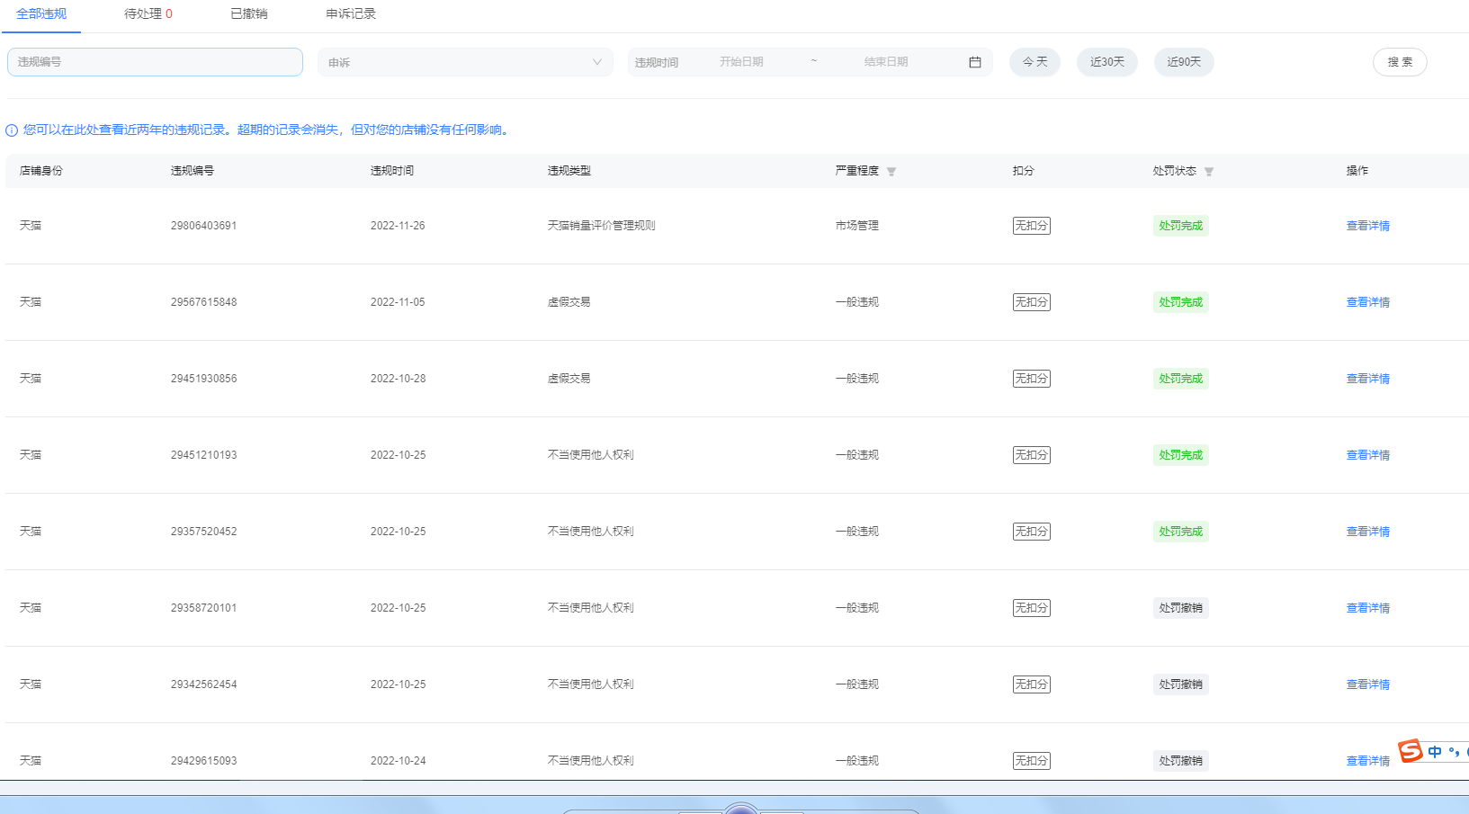View details for violation 29357520452
The width and height of the screenshot is (1469, 814).
tap(1367, 532)
